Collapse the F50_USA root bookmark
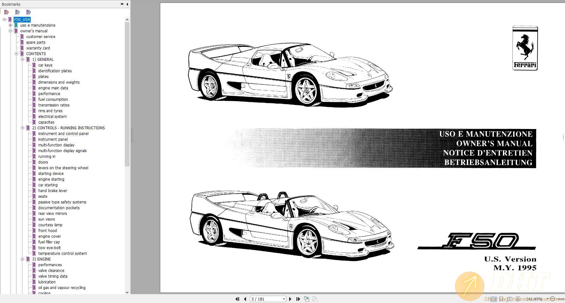Screen dimensions: 565x303 coord(4,20)
